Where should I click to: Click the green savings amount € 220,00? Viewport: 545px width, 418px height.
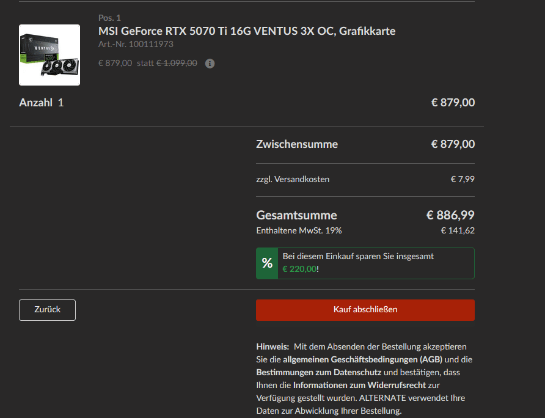coord(299,269)
